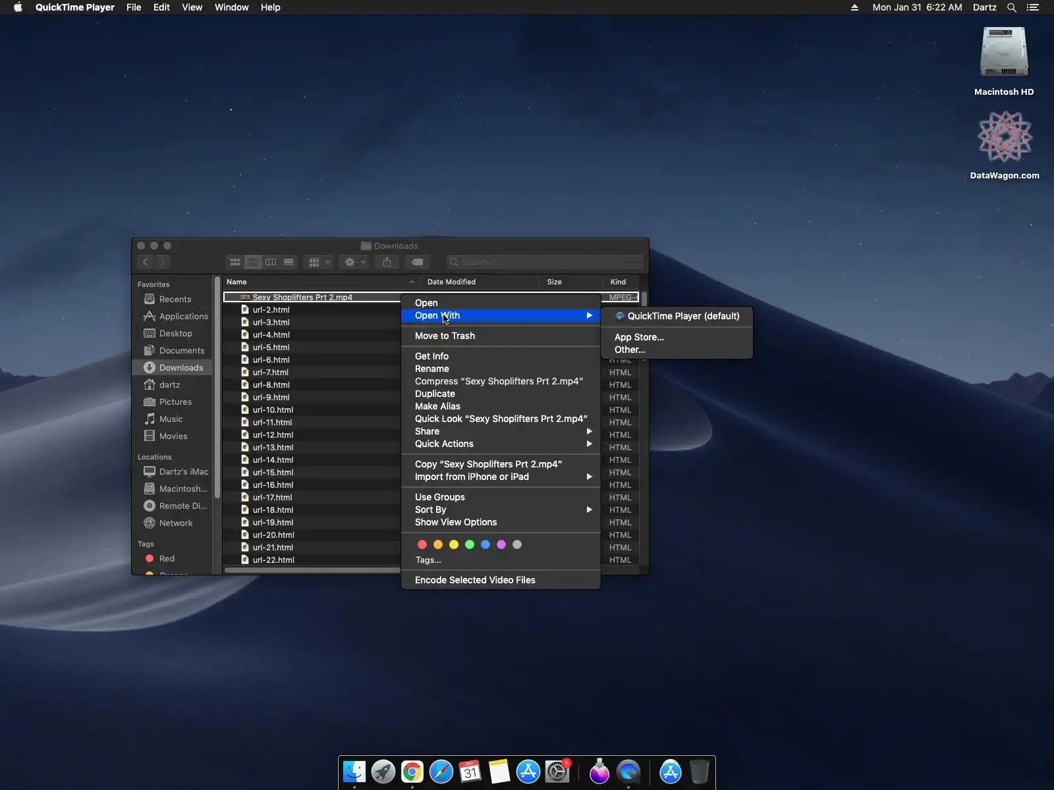Click the Finder search field
This screenshot has width=1054, height=790.
545,262
